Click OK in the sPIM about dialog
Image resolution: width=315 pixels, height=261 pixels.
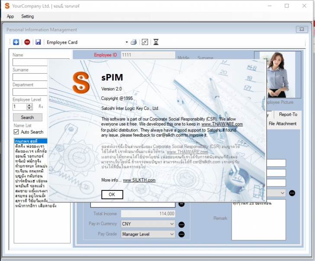[x=112, y=194]
